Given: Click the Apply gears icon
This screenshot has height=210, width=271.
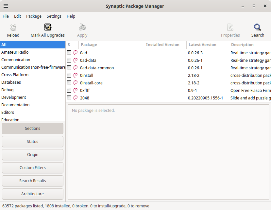Looking at the screenshot, I should click(x=82, y=27).
